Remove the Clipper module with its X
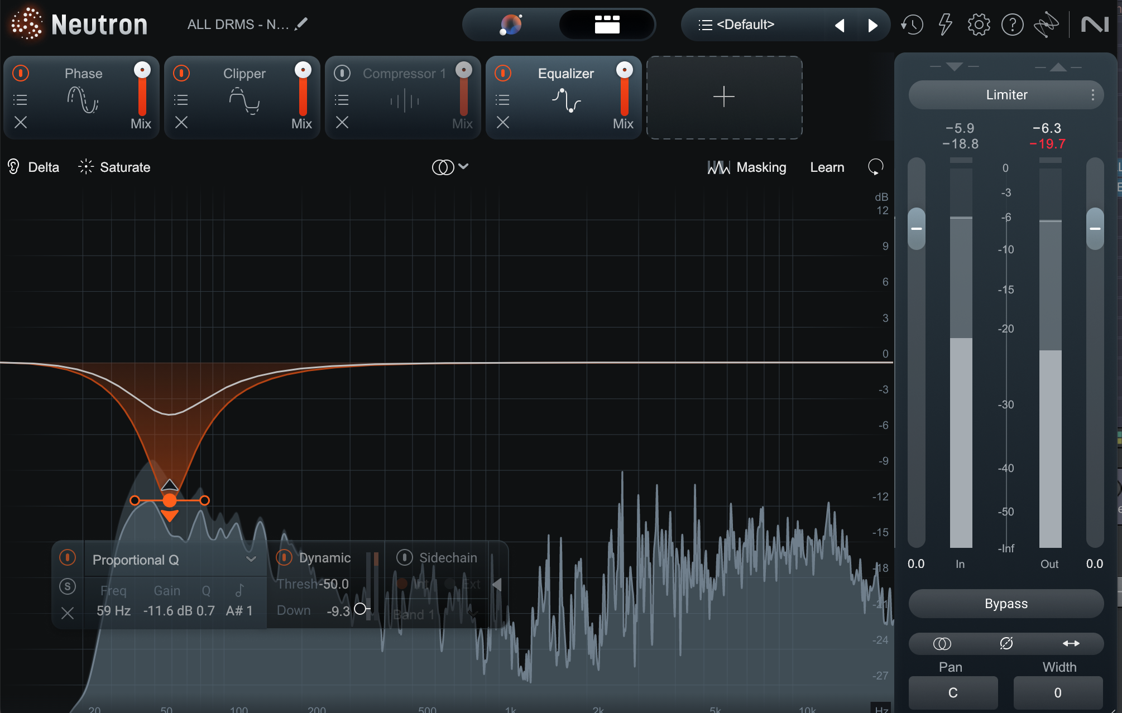 (181, 122)
